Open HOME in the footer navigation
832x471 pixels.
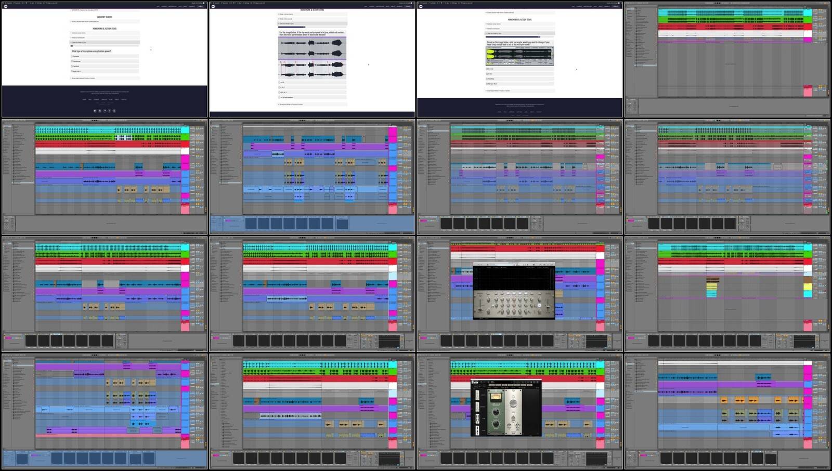(x=84, y=99)
